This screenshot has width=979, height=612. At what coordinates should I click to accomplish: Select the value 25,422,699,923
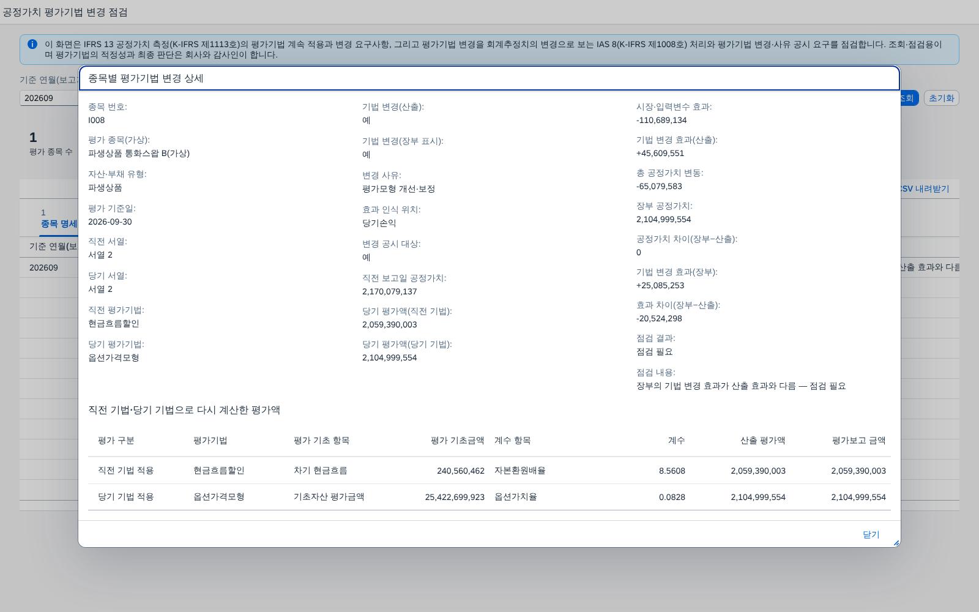point(455,497)
